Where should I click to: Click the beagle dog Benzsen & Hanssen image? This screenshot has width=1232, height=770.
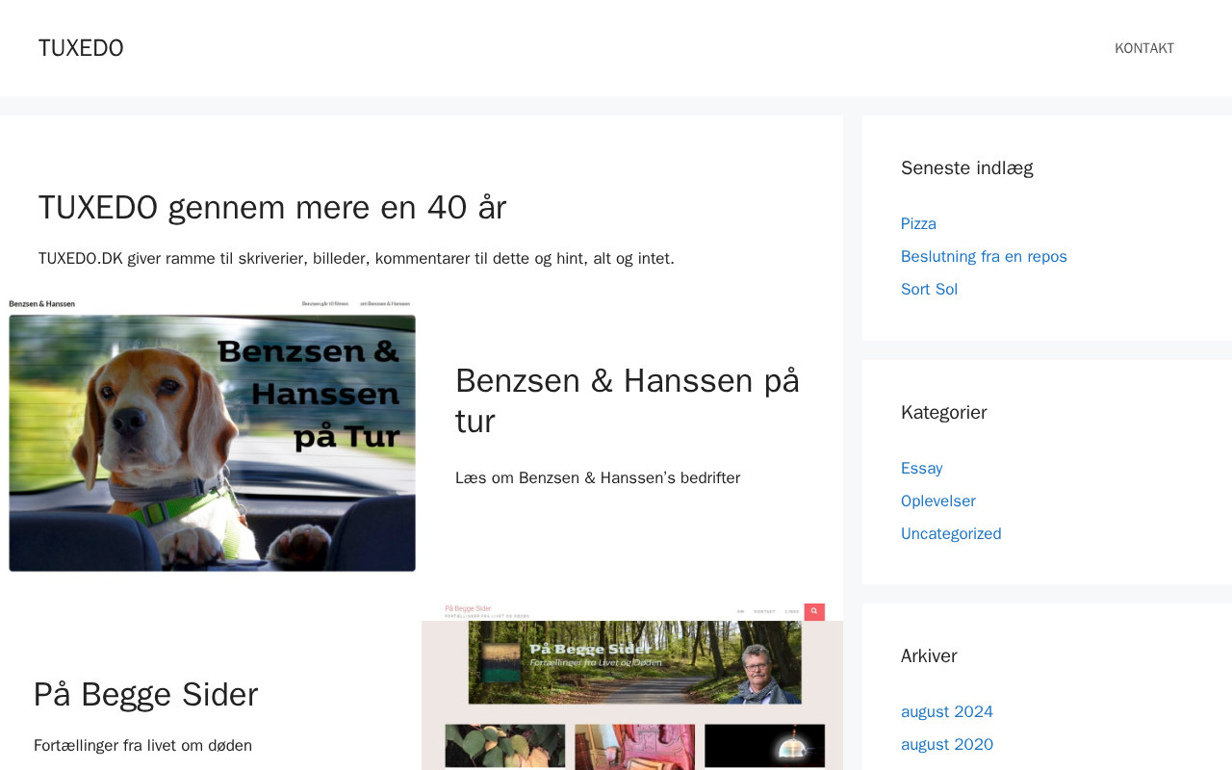[x=212, y=435]
